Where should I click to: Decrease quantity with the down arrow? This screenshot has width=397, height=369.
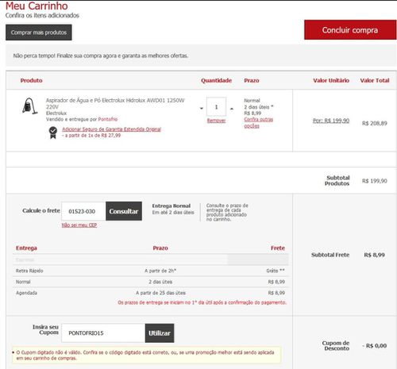202,108
